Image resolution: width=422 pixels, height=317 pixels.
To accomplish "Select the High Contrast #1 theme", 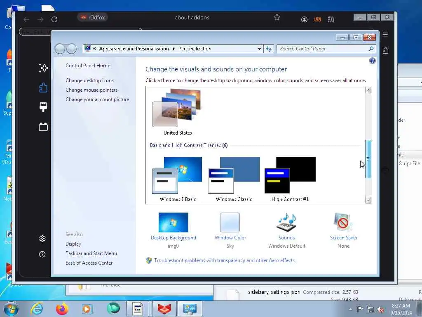I will [x=290, y=179].
